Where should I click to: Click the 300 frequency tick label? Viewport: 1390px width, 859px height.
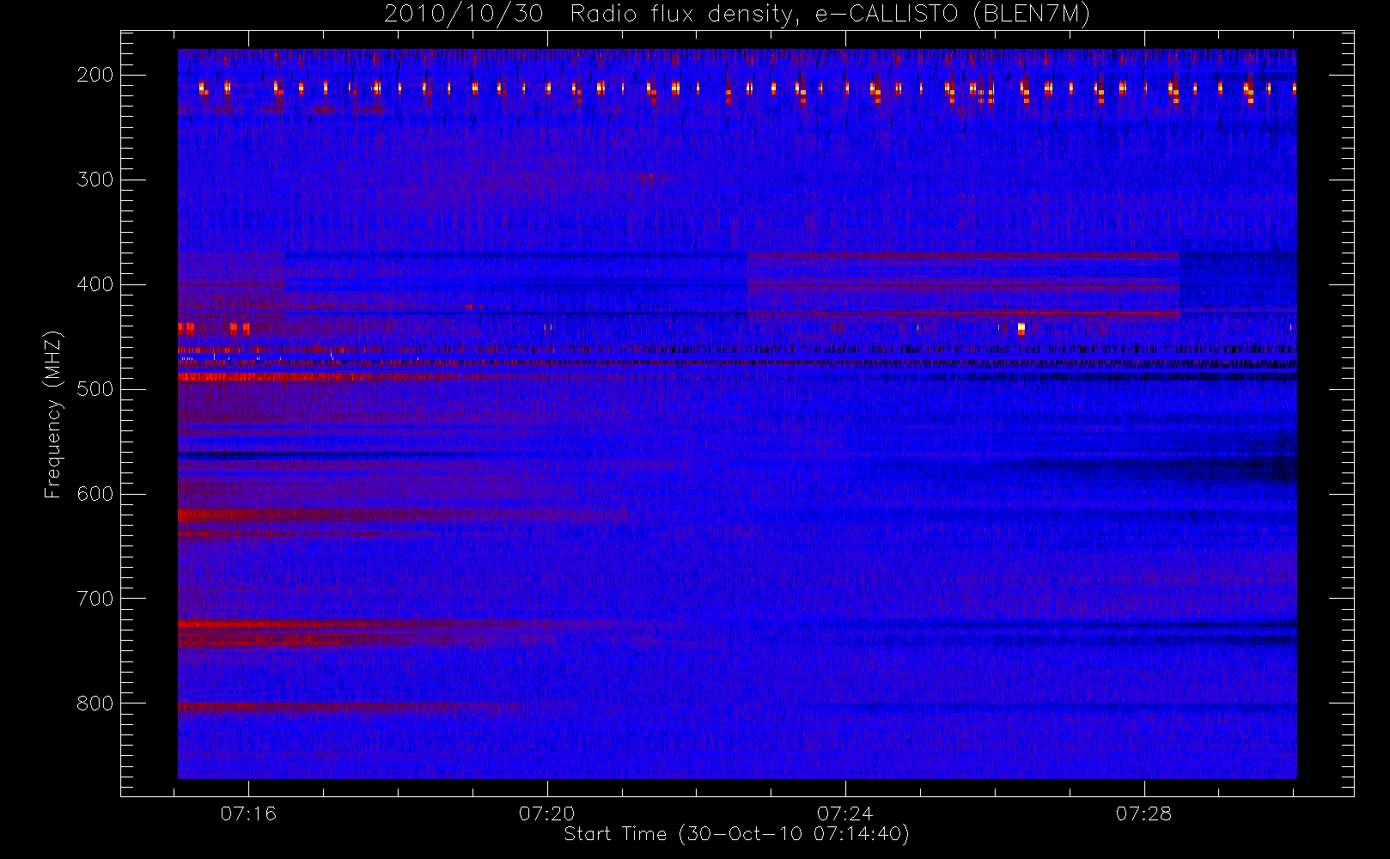pos(94,180)
